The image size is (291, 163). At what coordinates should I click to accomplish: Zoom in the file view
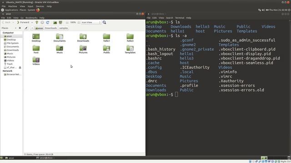79,22
